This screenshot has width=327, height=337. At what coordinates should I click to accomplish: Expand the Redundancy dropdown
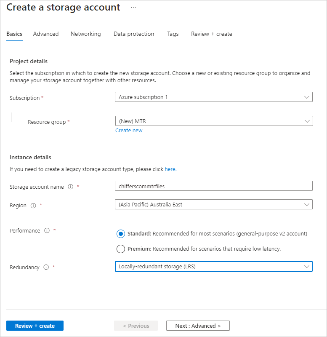(x=213, y=266)
